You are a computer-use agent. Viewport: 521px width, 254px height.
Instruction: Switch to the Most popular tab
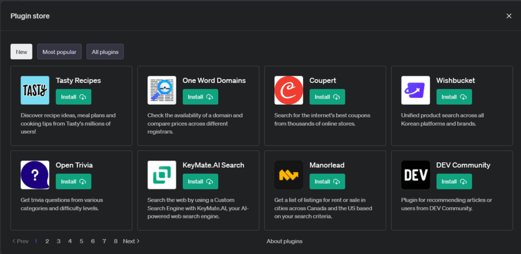pyautogui.click(x=60, y=52)
